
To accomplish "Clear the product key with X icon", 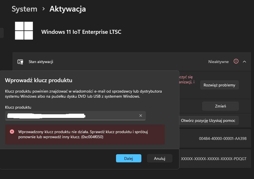I will [141, 116].
